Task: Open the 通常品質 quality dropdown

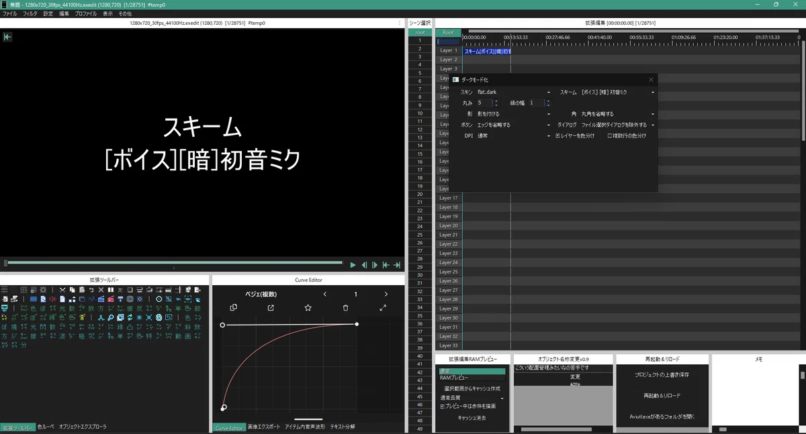Action: tap(472, 398)
